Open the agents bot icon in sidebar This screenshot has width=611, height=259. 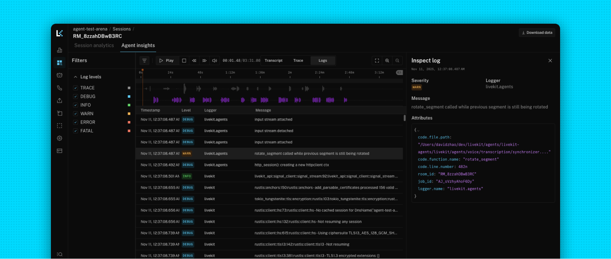pyautogui.click(x=59, y=75)
